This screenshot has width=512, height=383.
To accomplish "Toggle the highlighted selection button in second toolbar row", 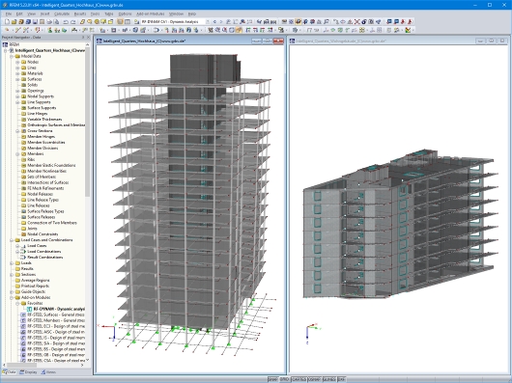I will click(x=239, y=30).
